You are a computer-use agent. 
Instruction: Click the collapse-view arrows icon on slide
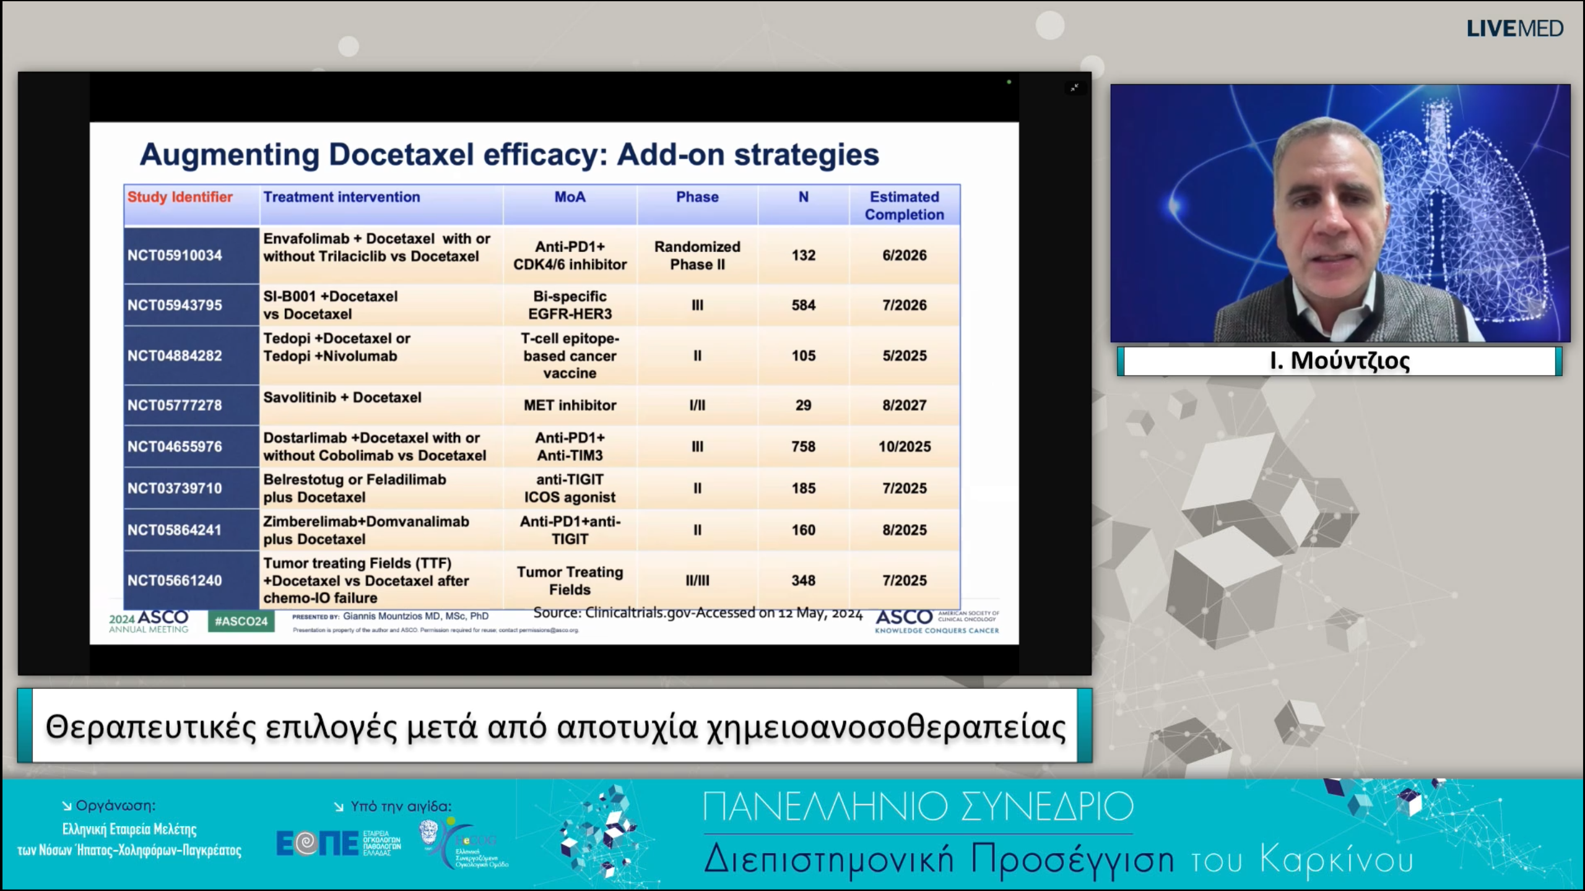click(x=1075, y=87)
